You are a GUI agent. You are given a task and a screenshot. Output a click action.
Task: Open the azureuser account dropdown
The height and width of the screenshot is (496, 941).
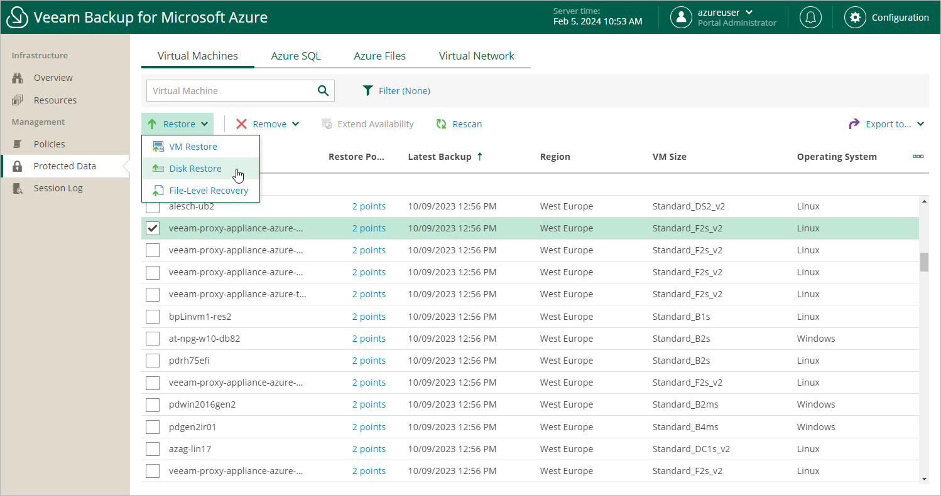coord(749,12)
